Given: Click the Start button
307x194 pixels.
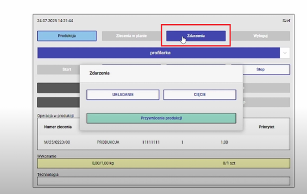Looking at the screenshot, I should 58,69.
